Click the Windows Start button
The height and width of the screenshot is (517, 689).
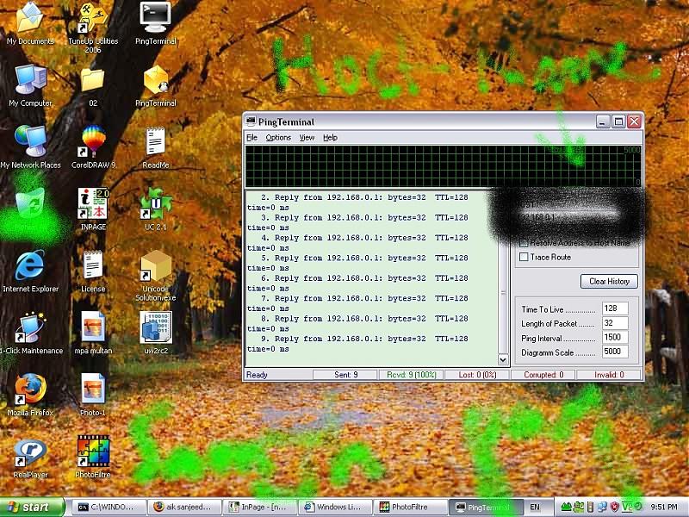click(x=33, y=507)
